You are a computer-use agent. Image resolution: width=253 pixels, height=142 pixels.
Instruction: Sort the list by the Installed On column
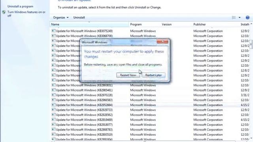coord(245,24)
